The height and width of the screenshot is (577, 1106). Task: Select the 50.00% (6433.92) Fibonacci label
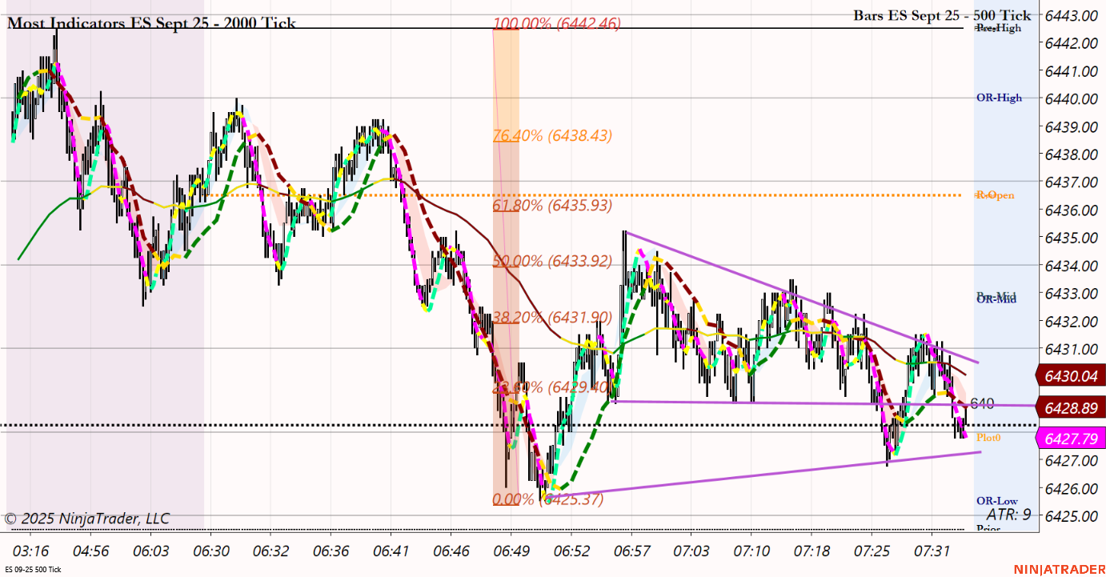(x=552, y=261)
